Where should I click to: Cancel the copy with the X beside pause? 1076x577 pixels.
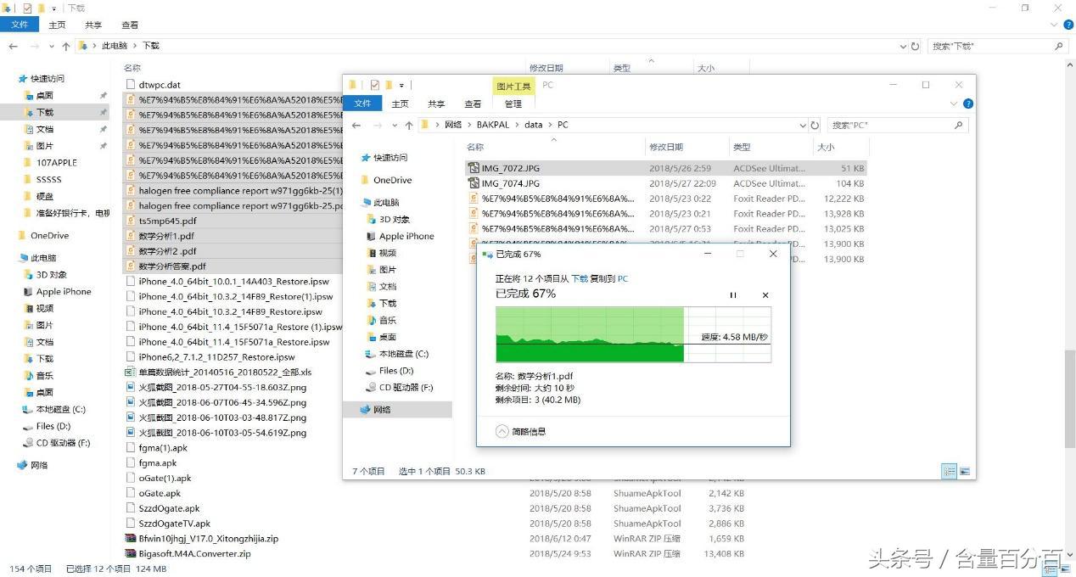click(765, 295)
